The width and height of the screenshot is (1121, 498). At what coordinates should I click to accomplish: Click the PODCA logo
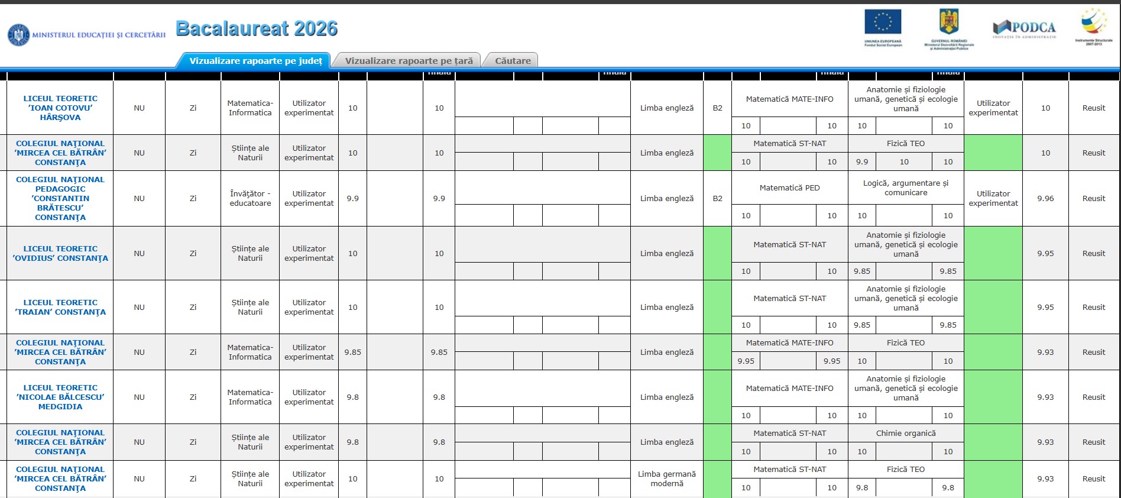point(1024,29)
